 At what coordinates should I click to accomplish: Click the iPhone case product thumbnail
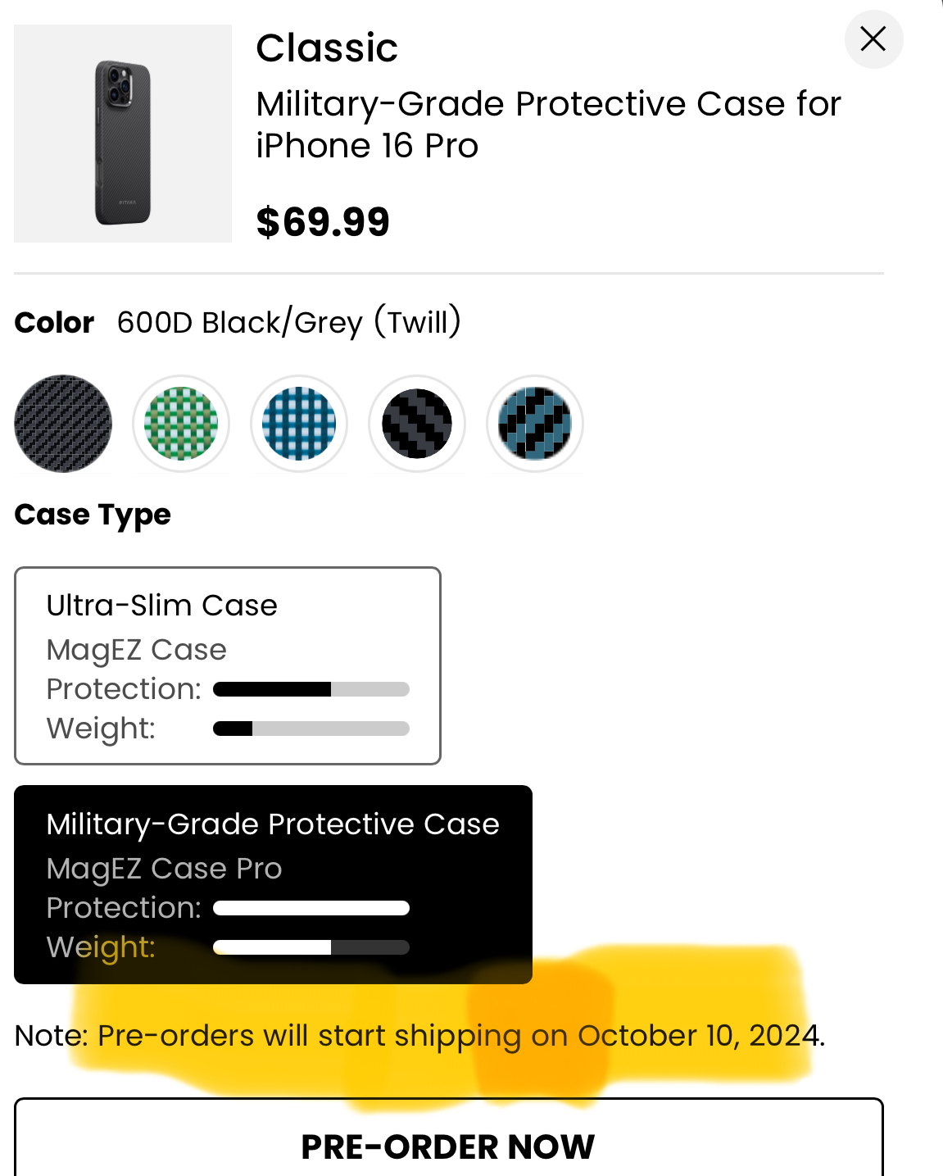[123, 134]
